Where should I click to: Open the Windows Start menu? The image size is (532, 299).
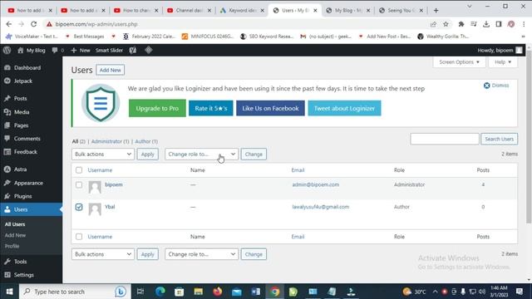9,292
